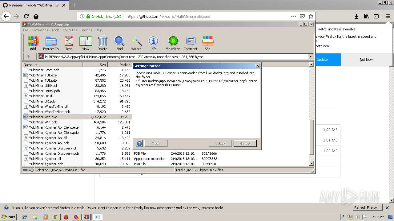Open Firefox library icon
This screenshot has height=221, width=394.
point(366,16)
